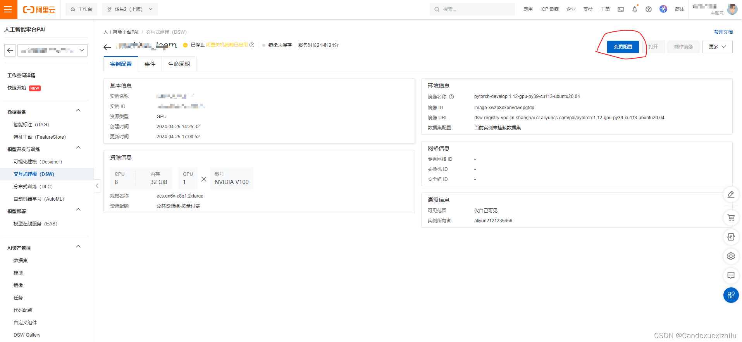This screenshot has height=342, width=742.
Task: Open 模型在线服务 (EAS) in sidebar
Action: 36,224
